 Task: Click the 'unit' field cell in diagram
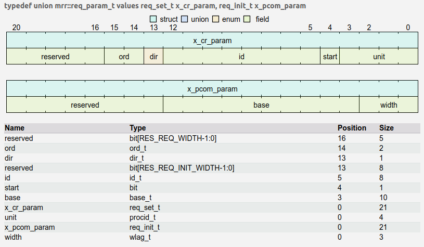point(379,56)
